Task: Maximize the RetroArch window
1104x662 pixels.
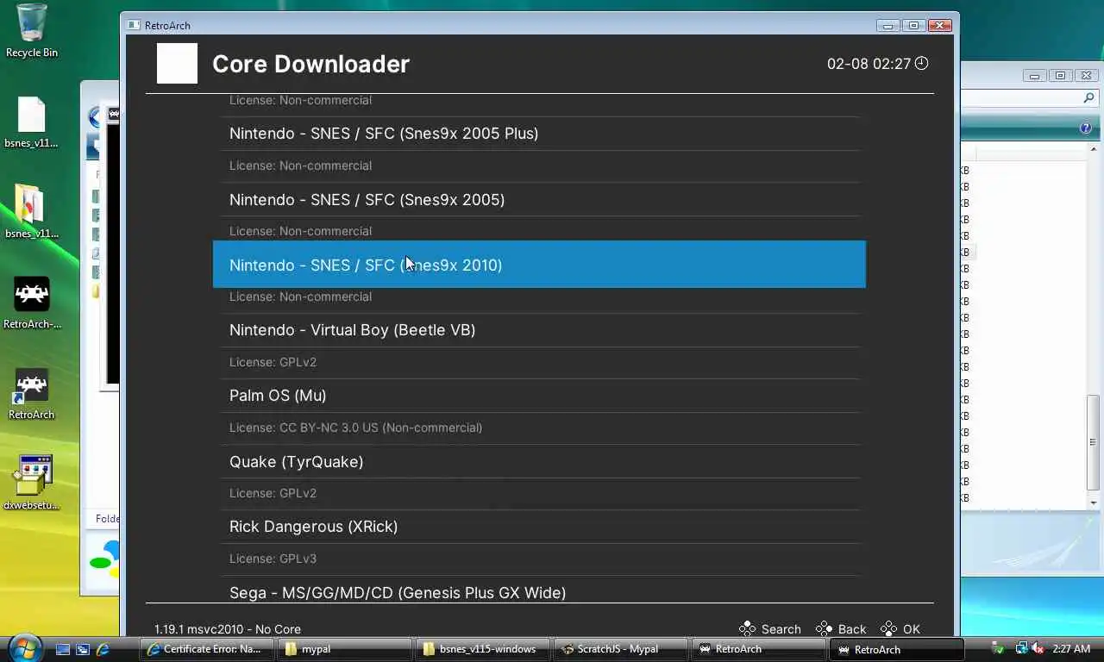Action: pyautogui.click(x=914, y=25)
